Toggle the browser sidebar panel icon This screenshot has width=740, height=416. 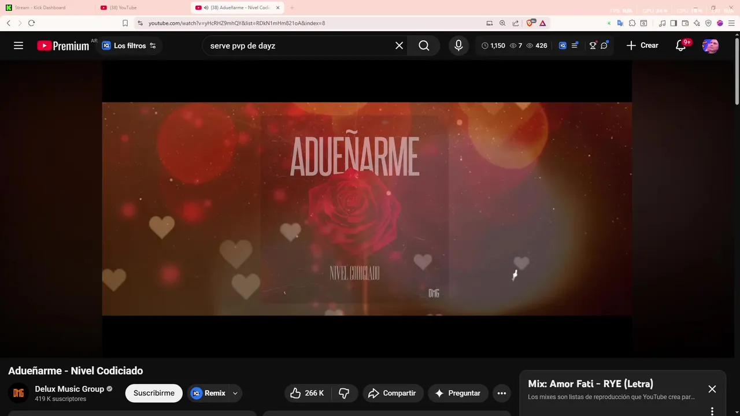(x=674, y=23)
